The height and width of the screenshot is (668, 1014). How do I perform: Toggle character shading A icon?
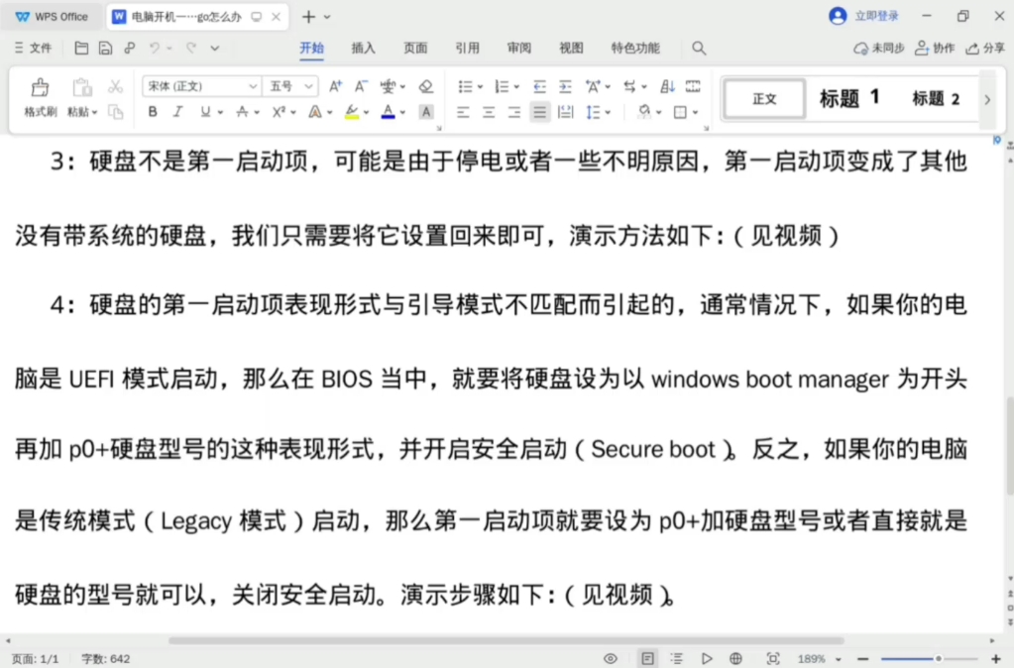pyautogui.click(x=425, y=112)
